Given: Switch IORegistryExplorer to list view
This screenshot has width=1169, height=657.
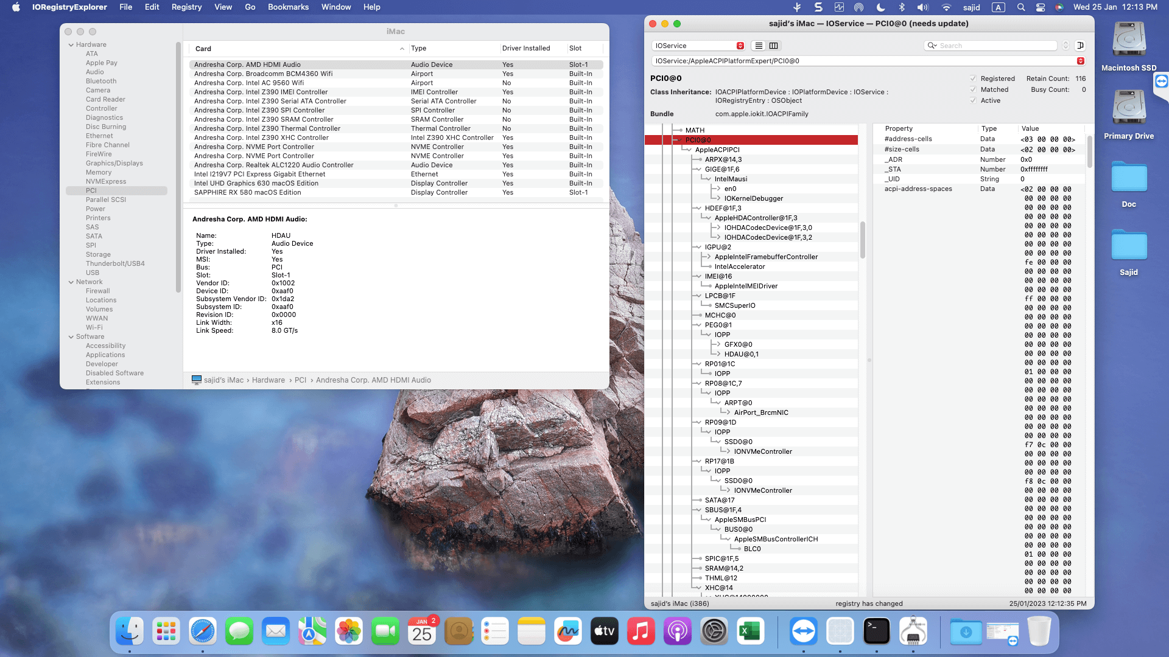Looking at the screenshot, I should click(759, 46).
